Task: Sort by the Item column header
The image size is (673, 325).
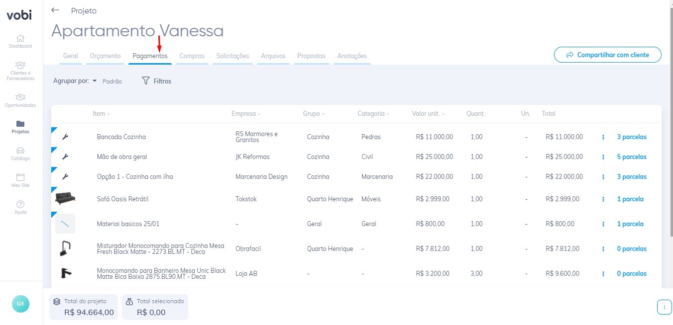Action: [x=101, y=114]
